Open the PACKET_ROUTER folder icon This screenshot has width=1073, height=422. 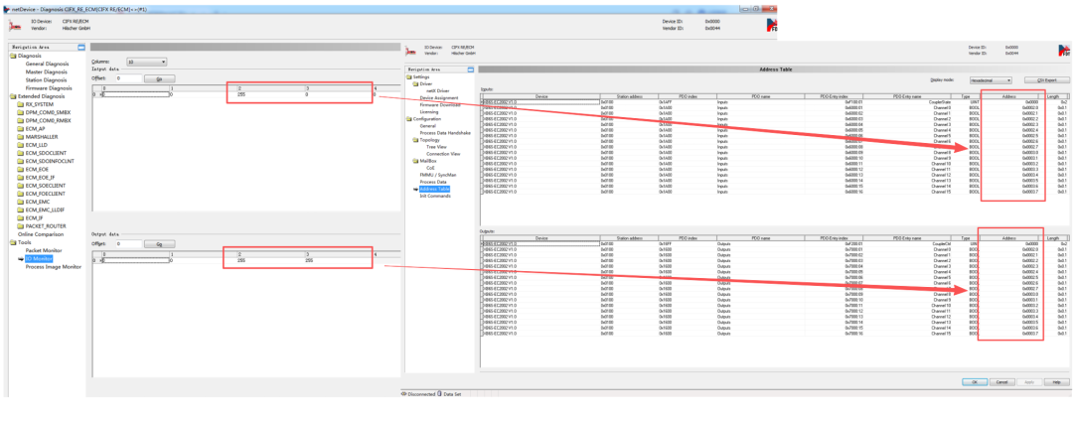pyautogui.click(x=21, y=225)
